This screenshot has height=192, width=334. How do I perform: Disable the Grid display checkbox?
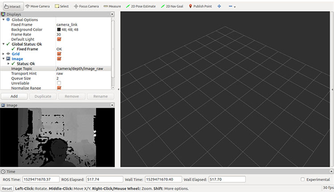click(59, 54)
